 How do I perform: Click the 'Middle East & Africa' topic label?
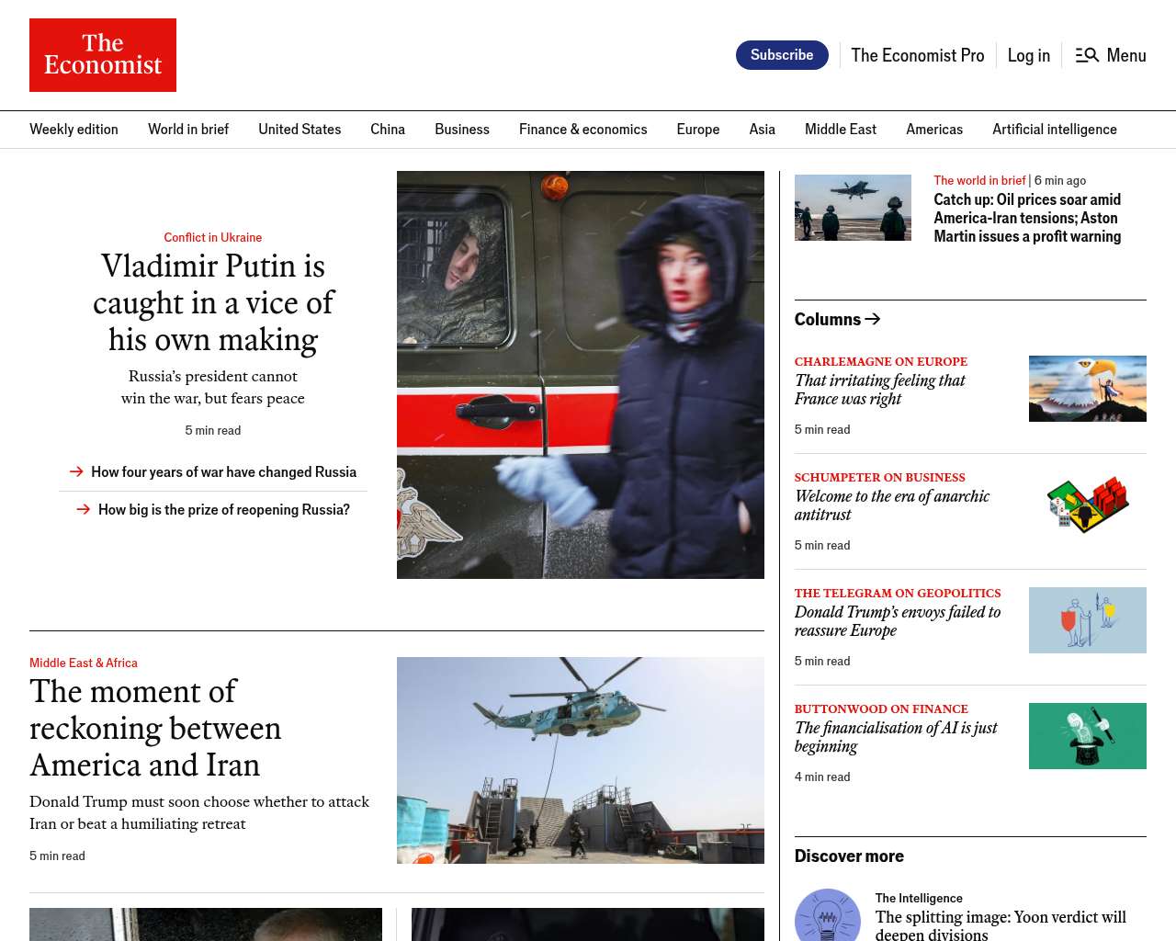(84, 663)
